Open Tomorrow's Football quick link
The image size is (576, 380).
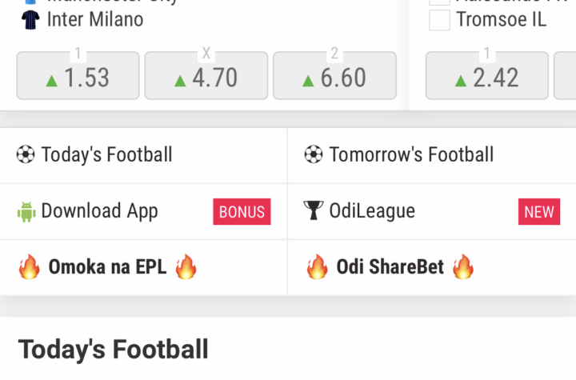(432, 155)
